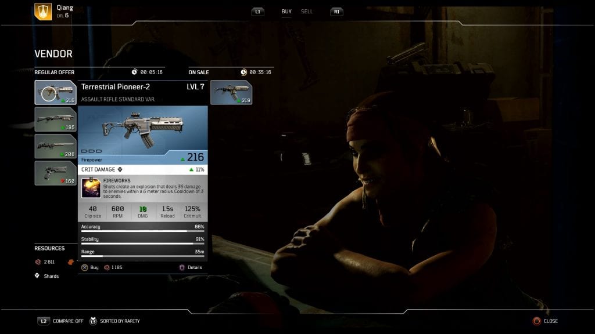Click the green arrow beside Firepower 216
Screen dimensions: 595x334
click(182, 159)
